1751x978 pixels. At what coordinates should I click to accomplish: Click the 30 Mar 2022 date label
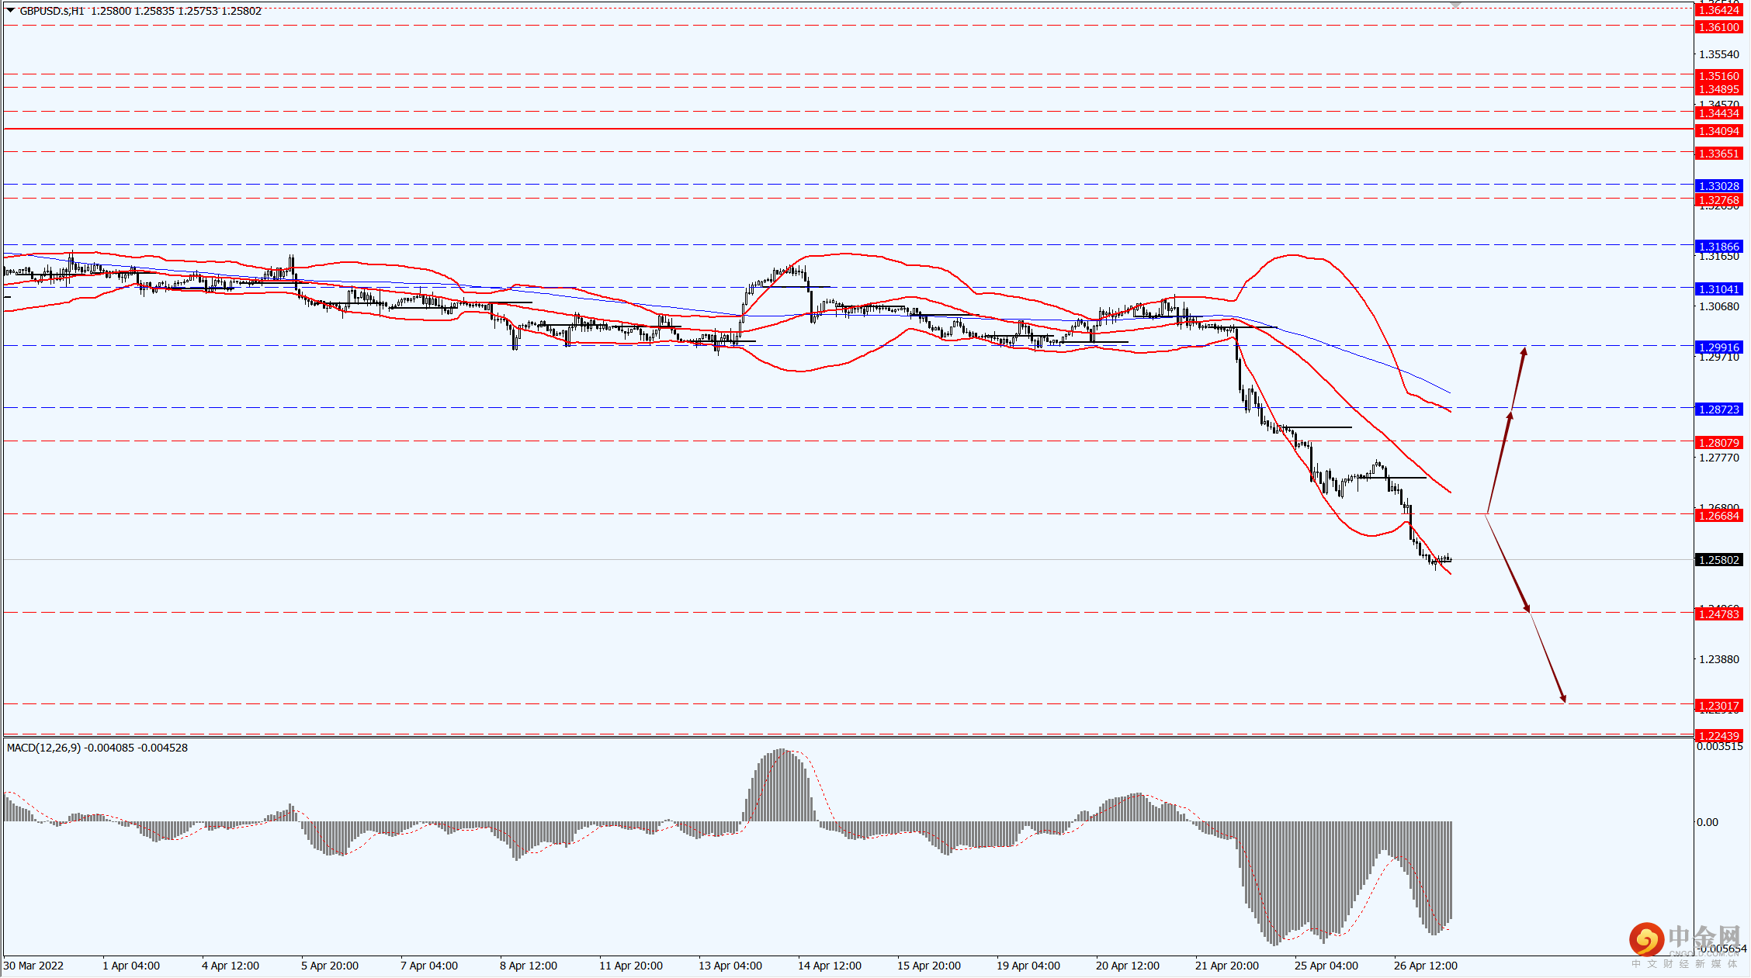pos(33,966)
